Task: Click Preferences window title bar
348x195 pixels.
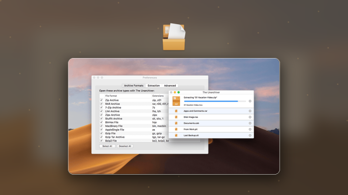Action: pyautogui.click(x=150, y=78)
